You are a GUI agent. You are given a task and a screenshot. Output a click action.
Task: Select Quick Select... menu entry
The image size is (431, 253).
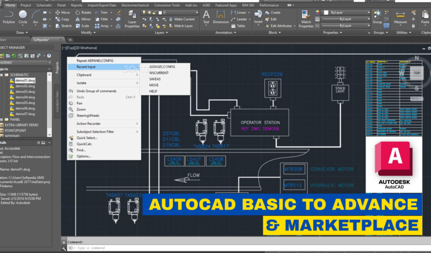(104, 138)
